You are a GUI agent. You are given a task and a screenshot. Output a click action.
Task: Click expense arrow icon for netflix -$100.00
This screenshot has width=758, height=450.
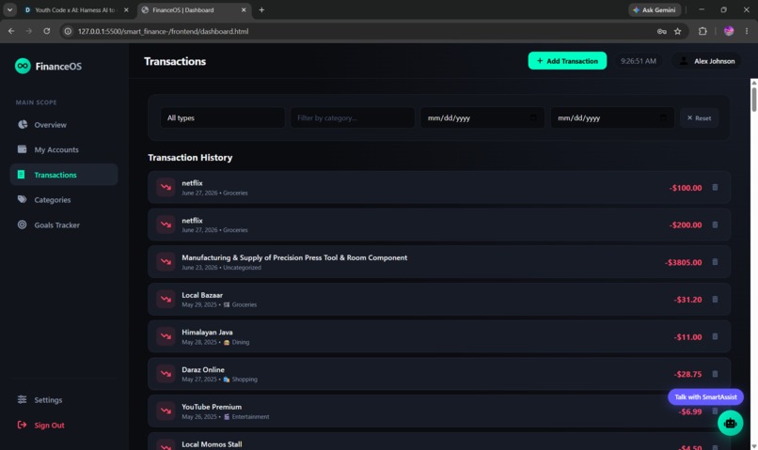point(166,187)
